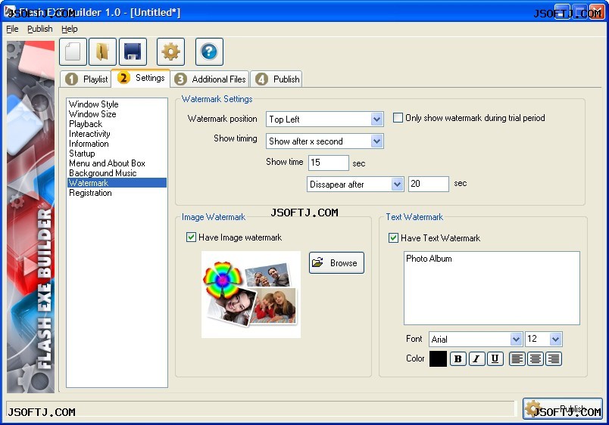Toggle bold text formatting button
609x425 pixels.
click(458, 358)
